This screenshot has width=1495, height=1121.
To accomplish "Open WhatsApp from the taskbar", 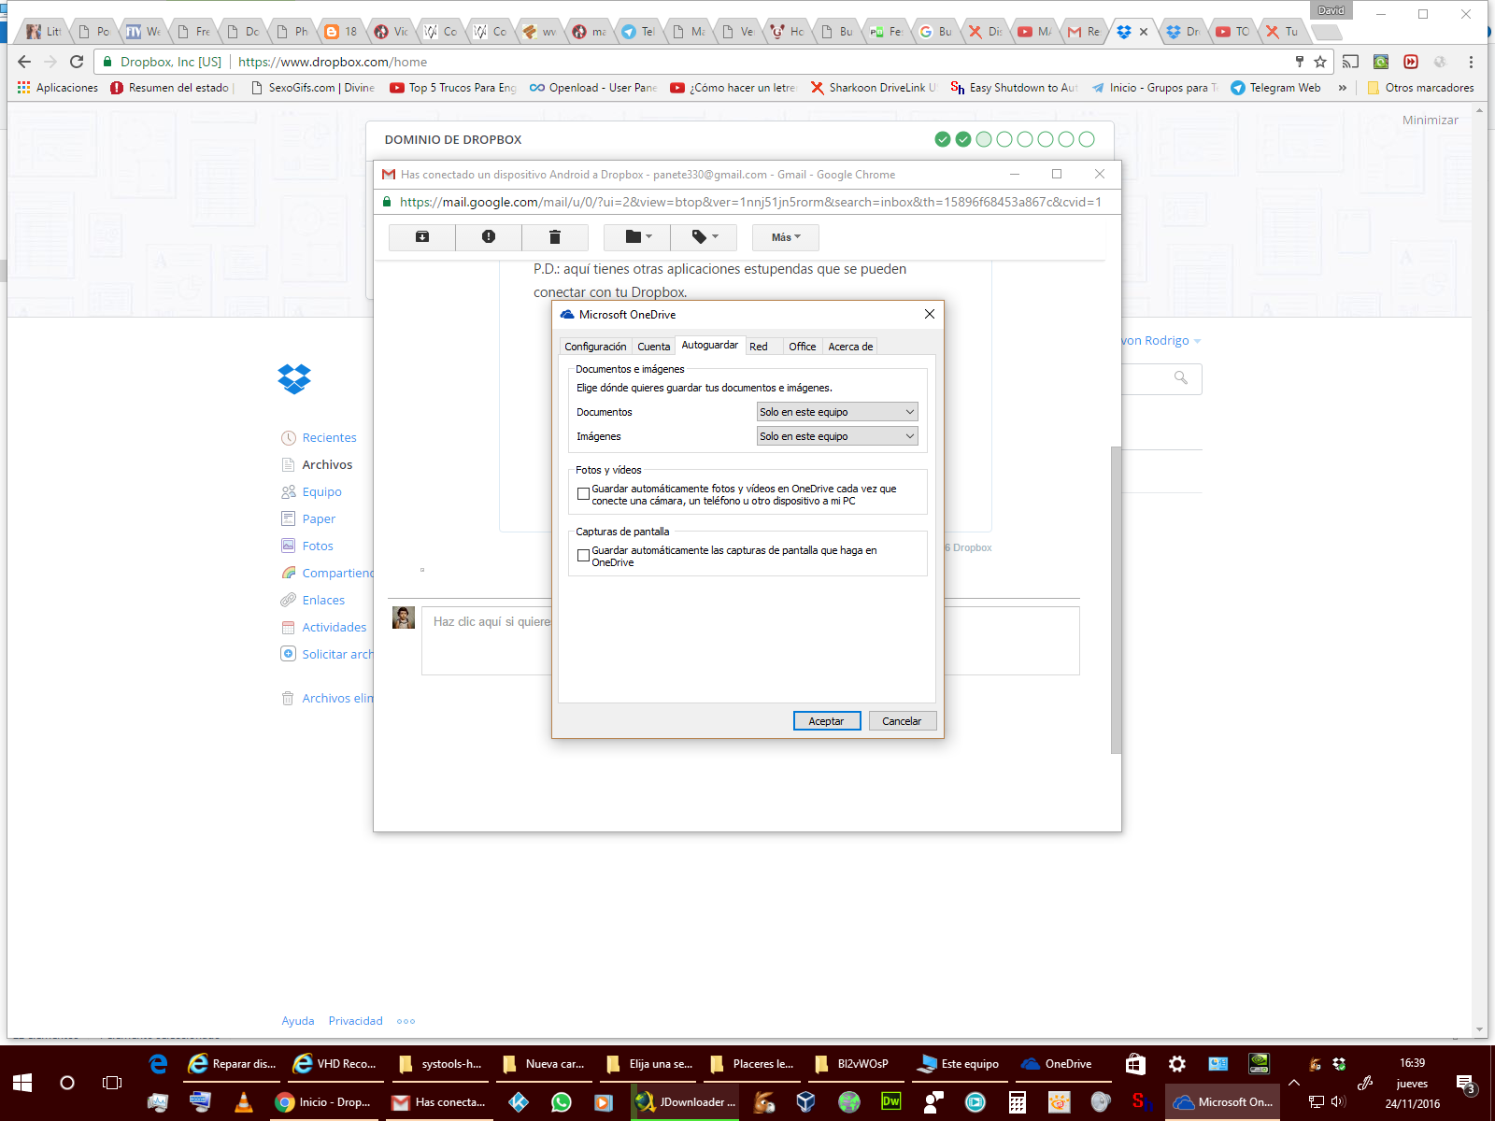I will (561, 1102).
